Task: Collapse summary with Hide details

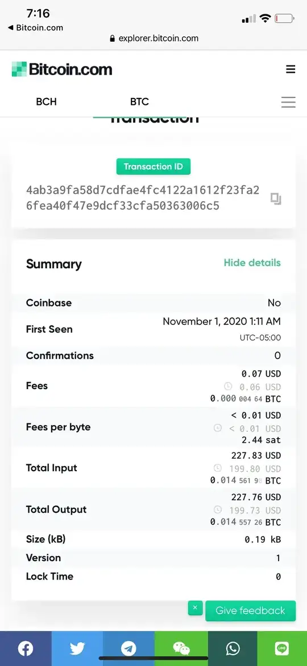Action: [x=252, y=263]
